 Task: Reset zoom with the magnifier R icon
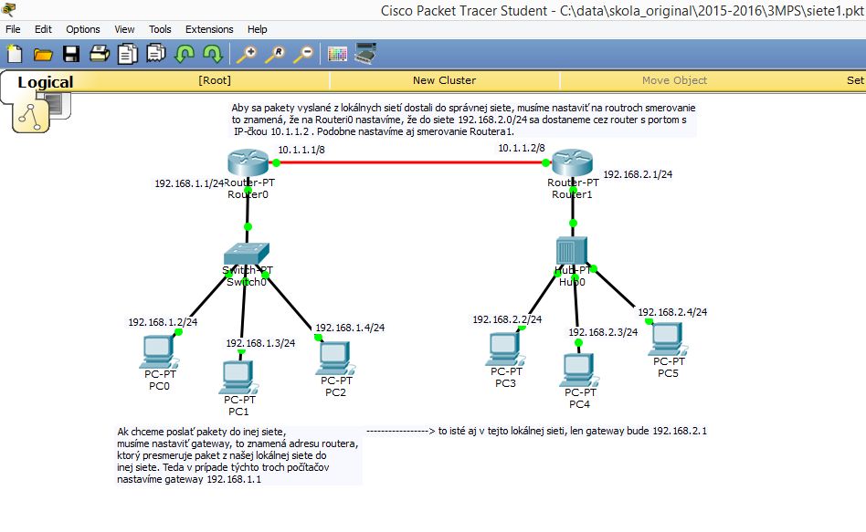pyautogui.click(x=274, y=54)
